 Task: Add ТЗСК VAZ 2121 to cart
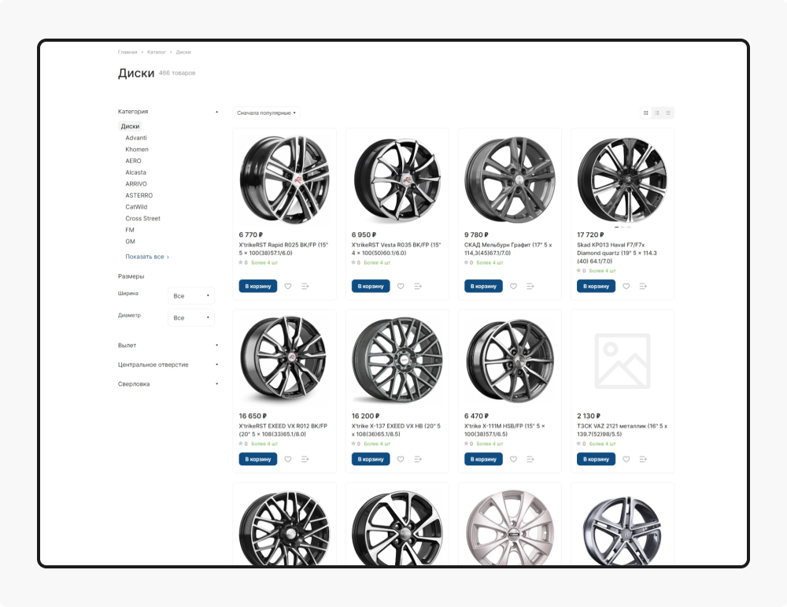[x=596, y=459]
